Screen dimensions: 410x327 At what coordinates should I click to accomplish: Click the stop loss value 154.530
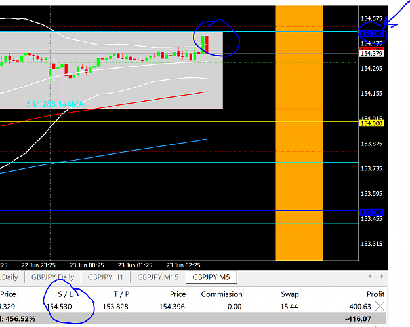59,307
